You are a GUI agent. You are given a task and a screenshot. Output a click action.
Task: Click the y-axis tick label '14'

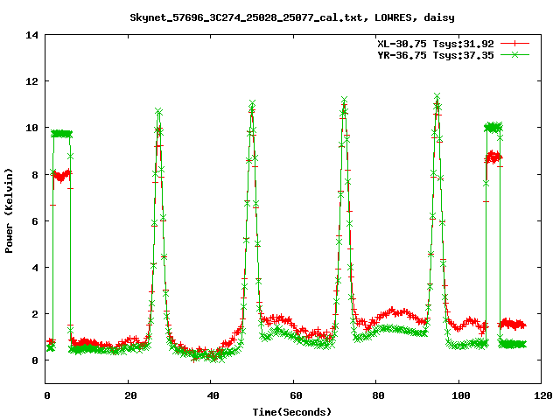click(31, 35)
